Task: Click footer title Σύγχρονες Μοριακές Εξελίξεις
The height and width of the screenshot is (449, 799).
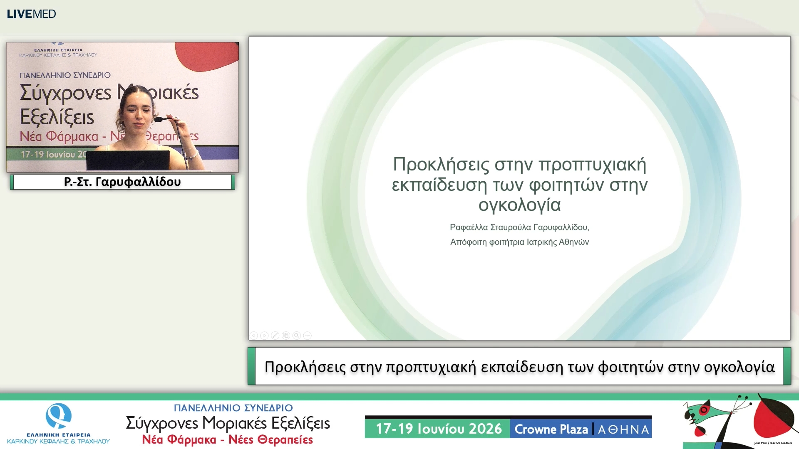Action: click(228, 423)
